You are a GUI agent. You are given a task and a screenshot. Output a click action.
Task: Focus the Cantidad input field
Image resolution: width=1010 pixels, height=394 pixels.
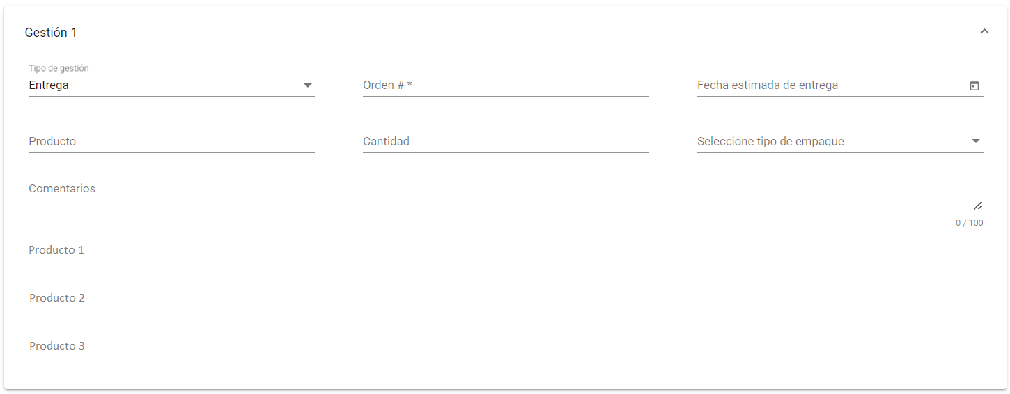click(506, 142)
